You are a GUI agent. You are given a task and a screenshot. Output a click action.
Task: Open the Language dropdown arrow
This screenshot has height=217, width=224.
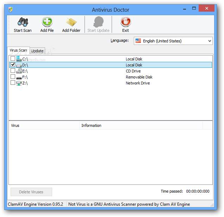210,41
